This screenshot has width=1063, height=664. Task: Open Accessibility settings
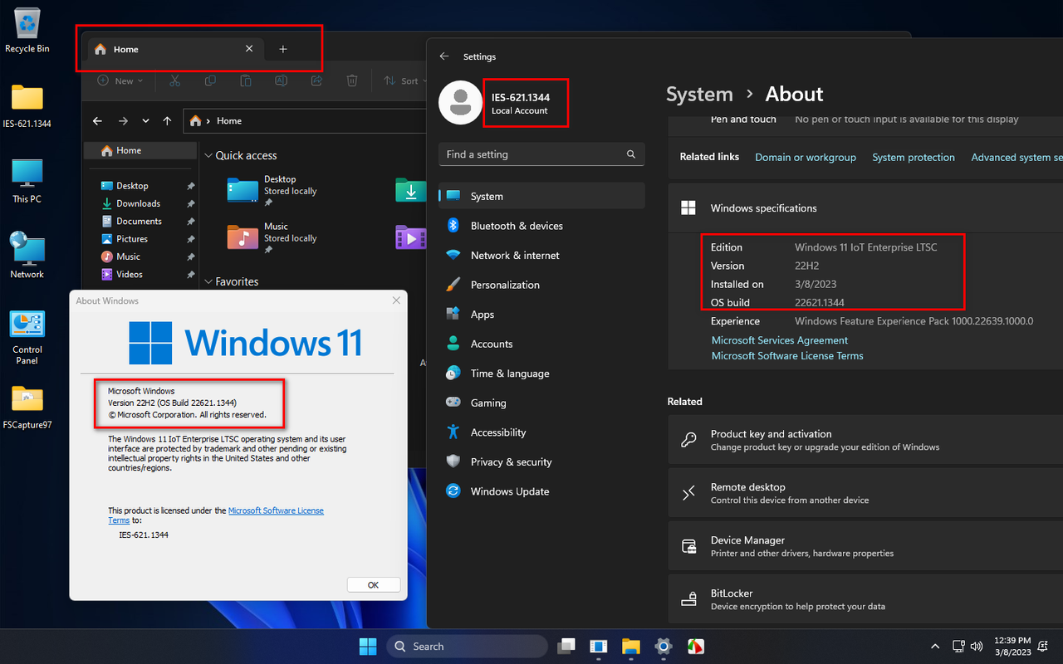pos(541,432)
